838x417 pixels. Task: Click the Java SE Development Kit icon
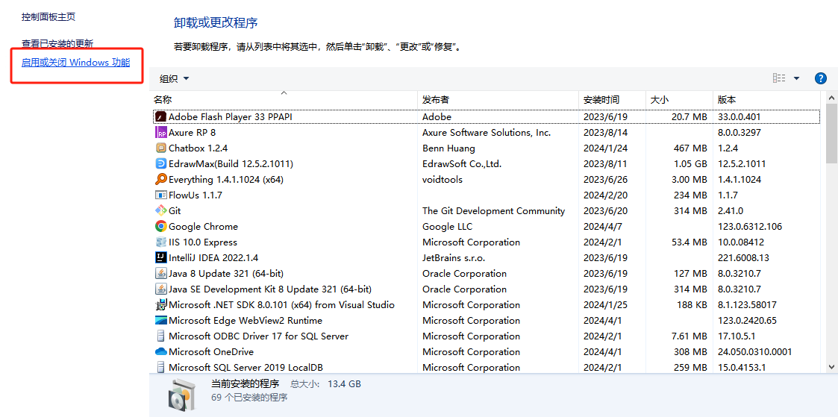[160, 289]
